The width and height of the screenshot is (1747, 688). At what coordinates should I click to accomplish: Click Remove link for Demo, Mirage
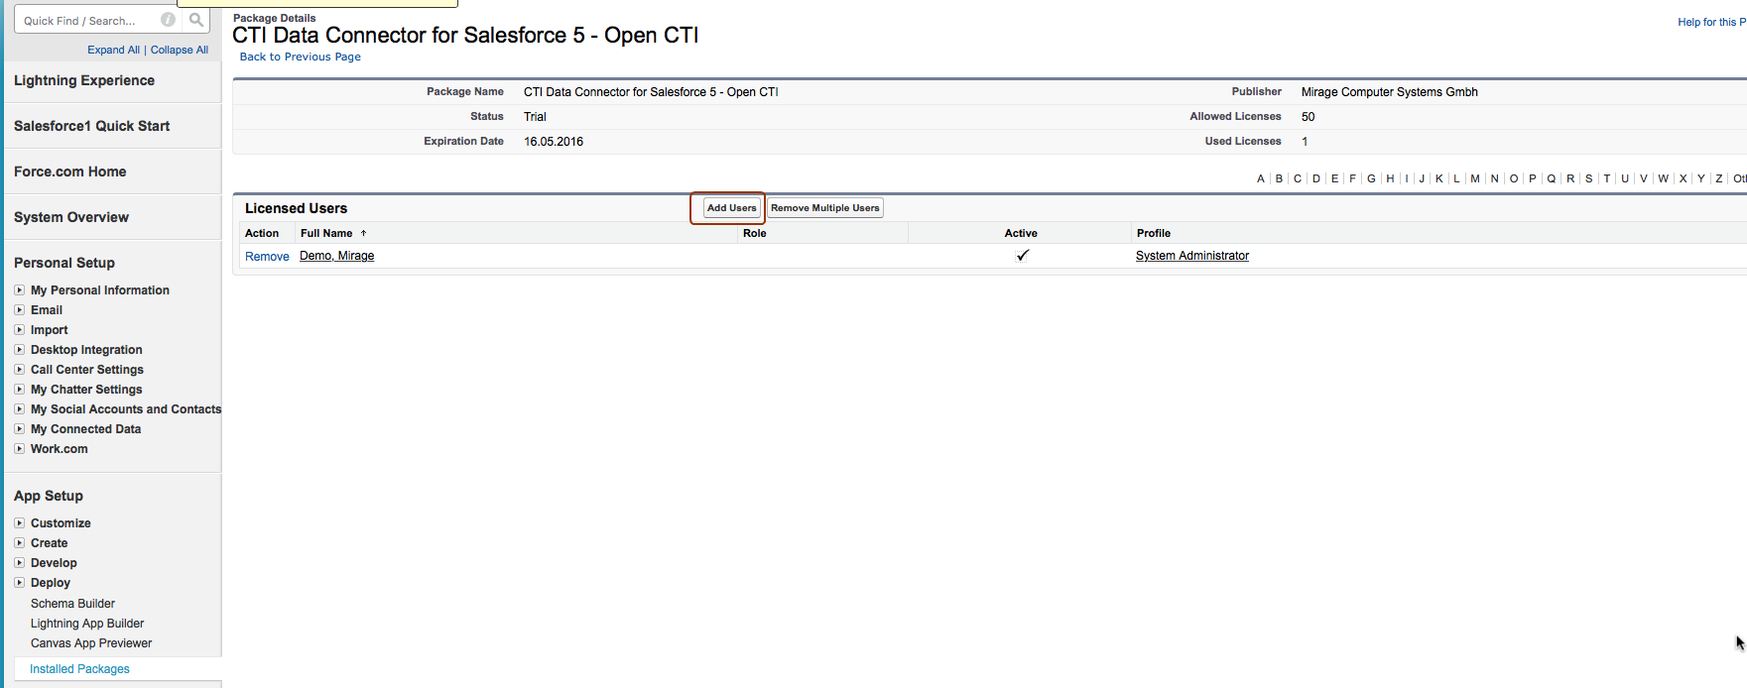267,256
